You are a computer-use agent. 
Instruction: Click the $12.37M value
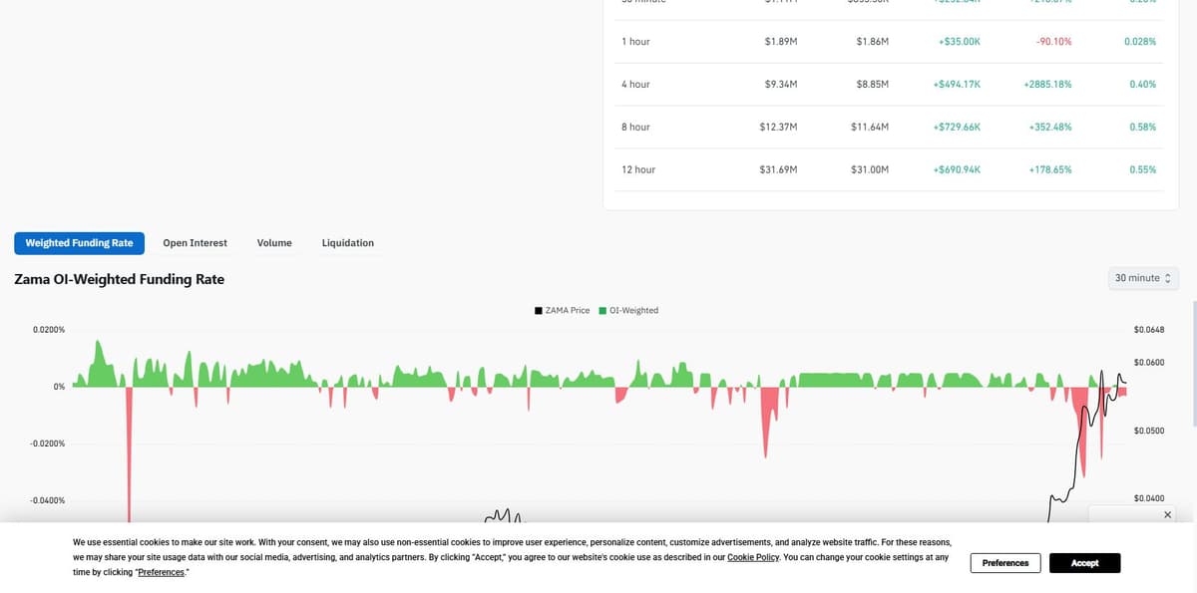coord(778,128)
